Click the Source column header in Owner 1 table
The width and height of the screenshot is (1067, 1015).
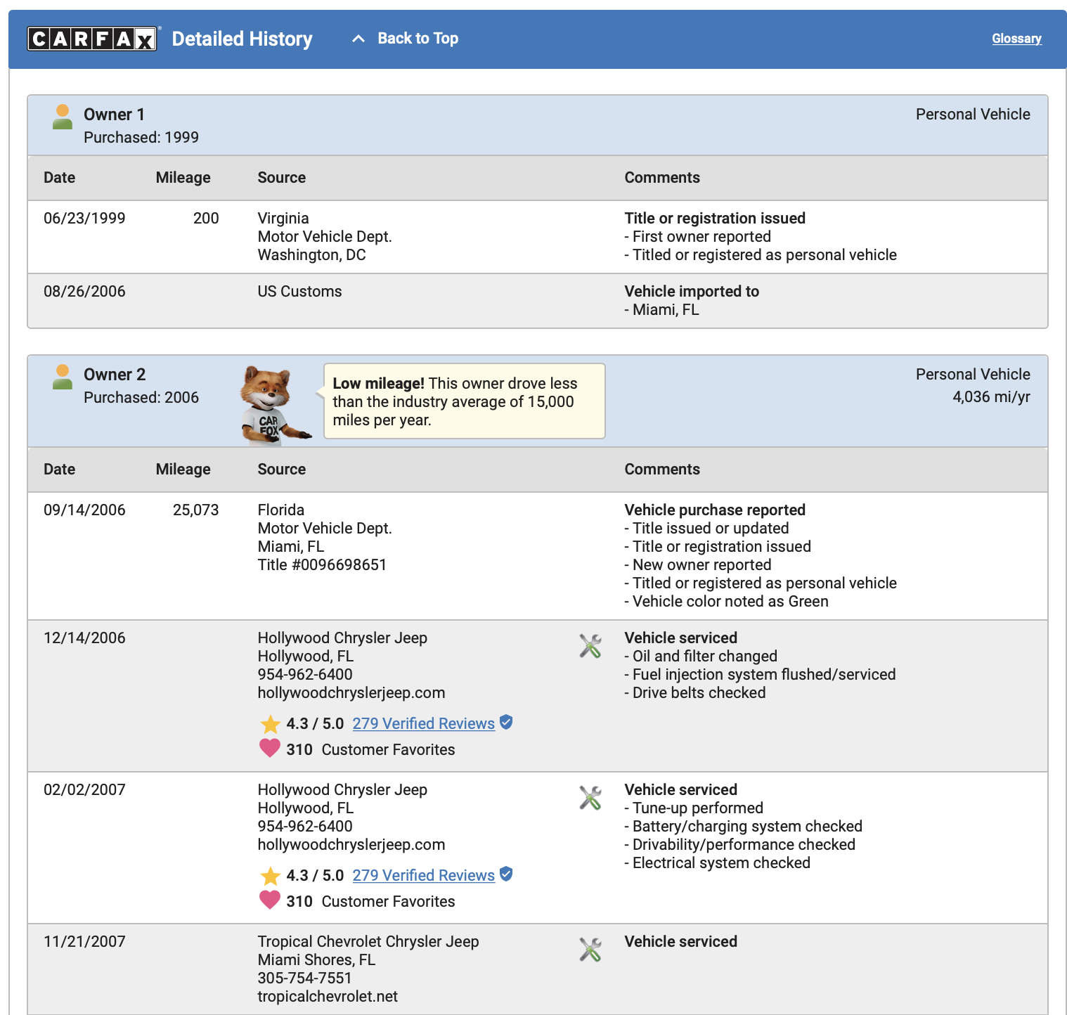(281, 177)
